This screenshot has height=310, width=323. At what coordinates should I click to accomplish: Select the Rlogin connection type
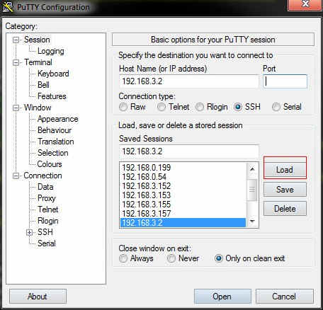coord(200,107)
